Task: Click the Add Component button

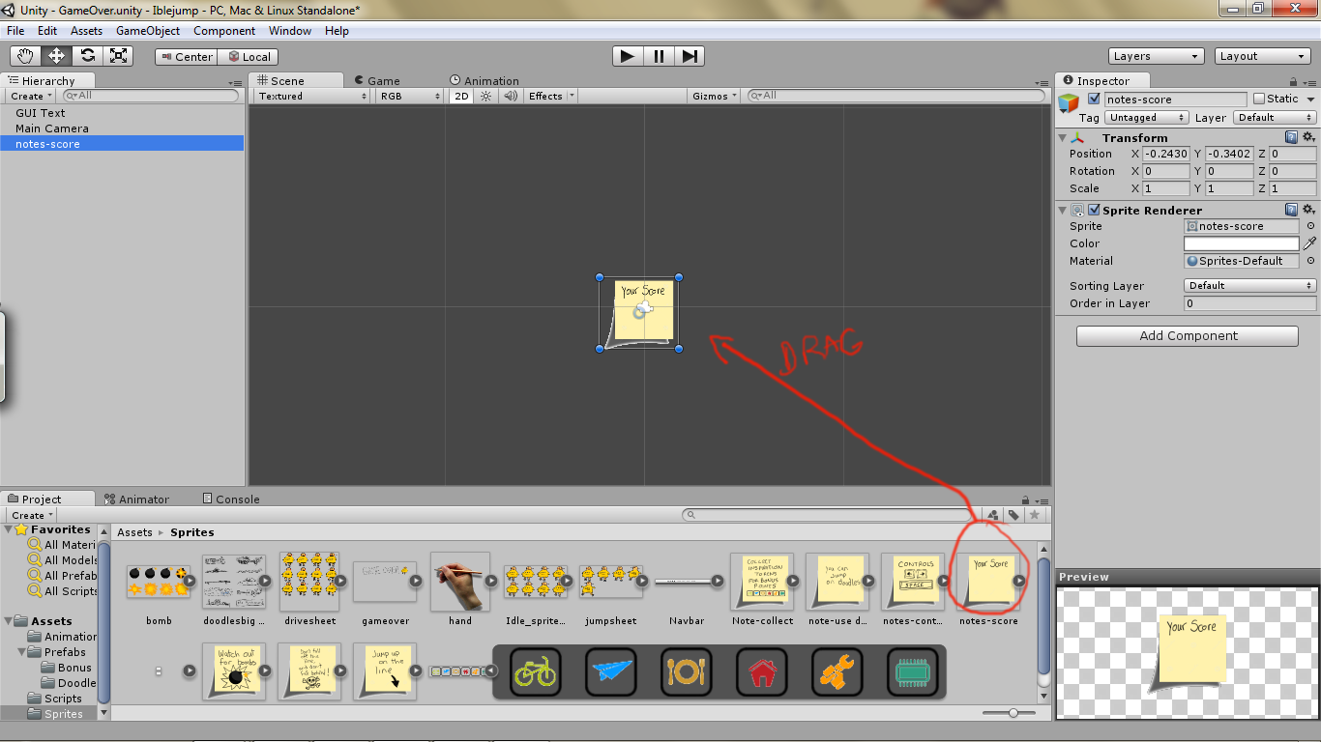Action: [x=1188, y=336]
